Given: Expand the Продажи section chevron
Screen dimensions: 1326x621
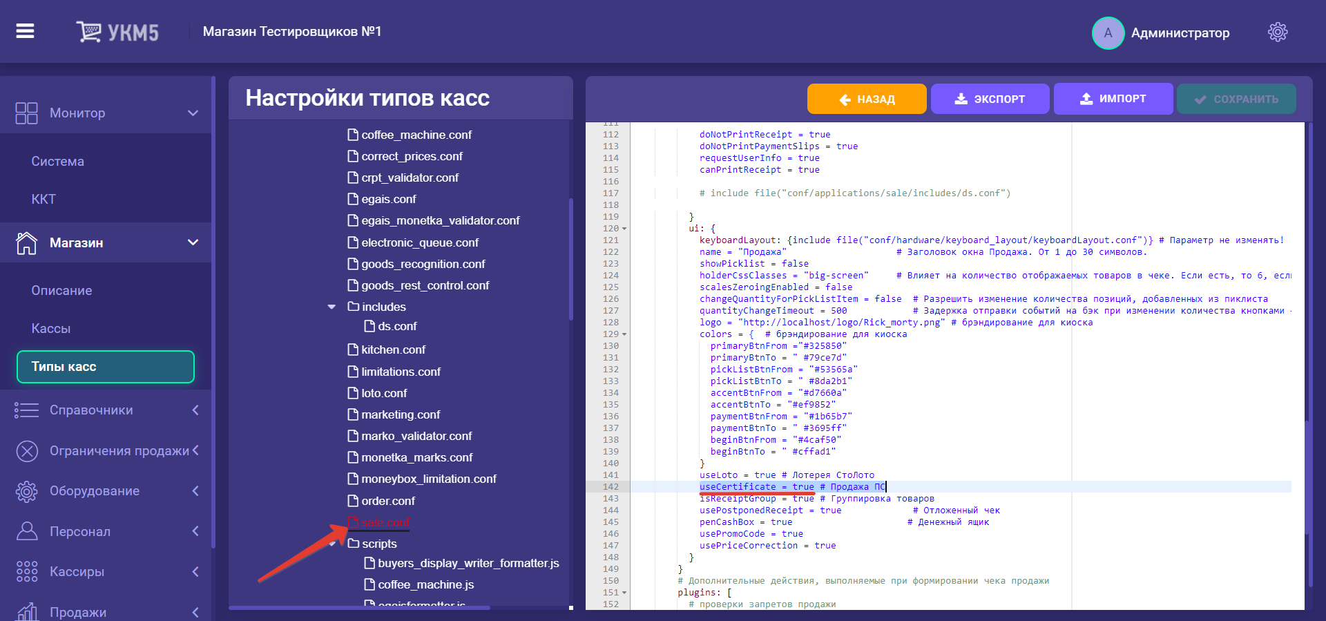Looking at the screenshot, I should (x=195, y=612).
